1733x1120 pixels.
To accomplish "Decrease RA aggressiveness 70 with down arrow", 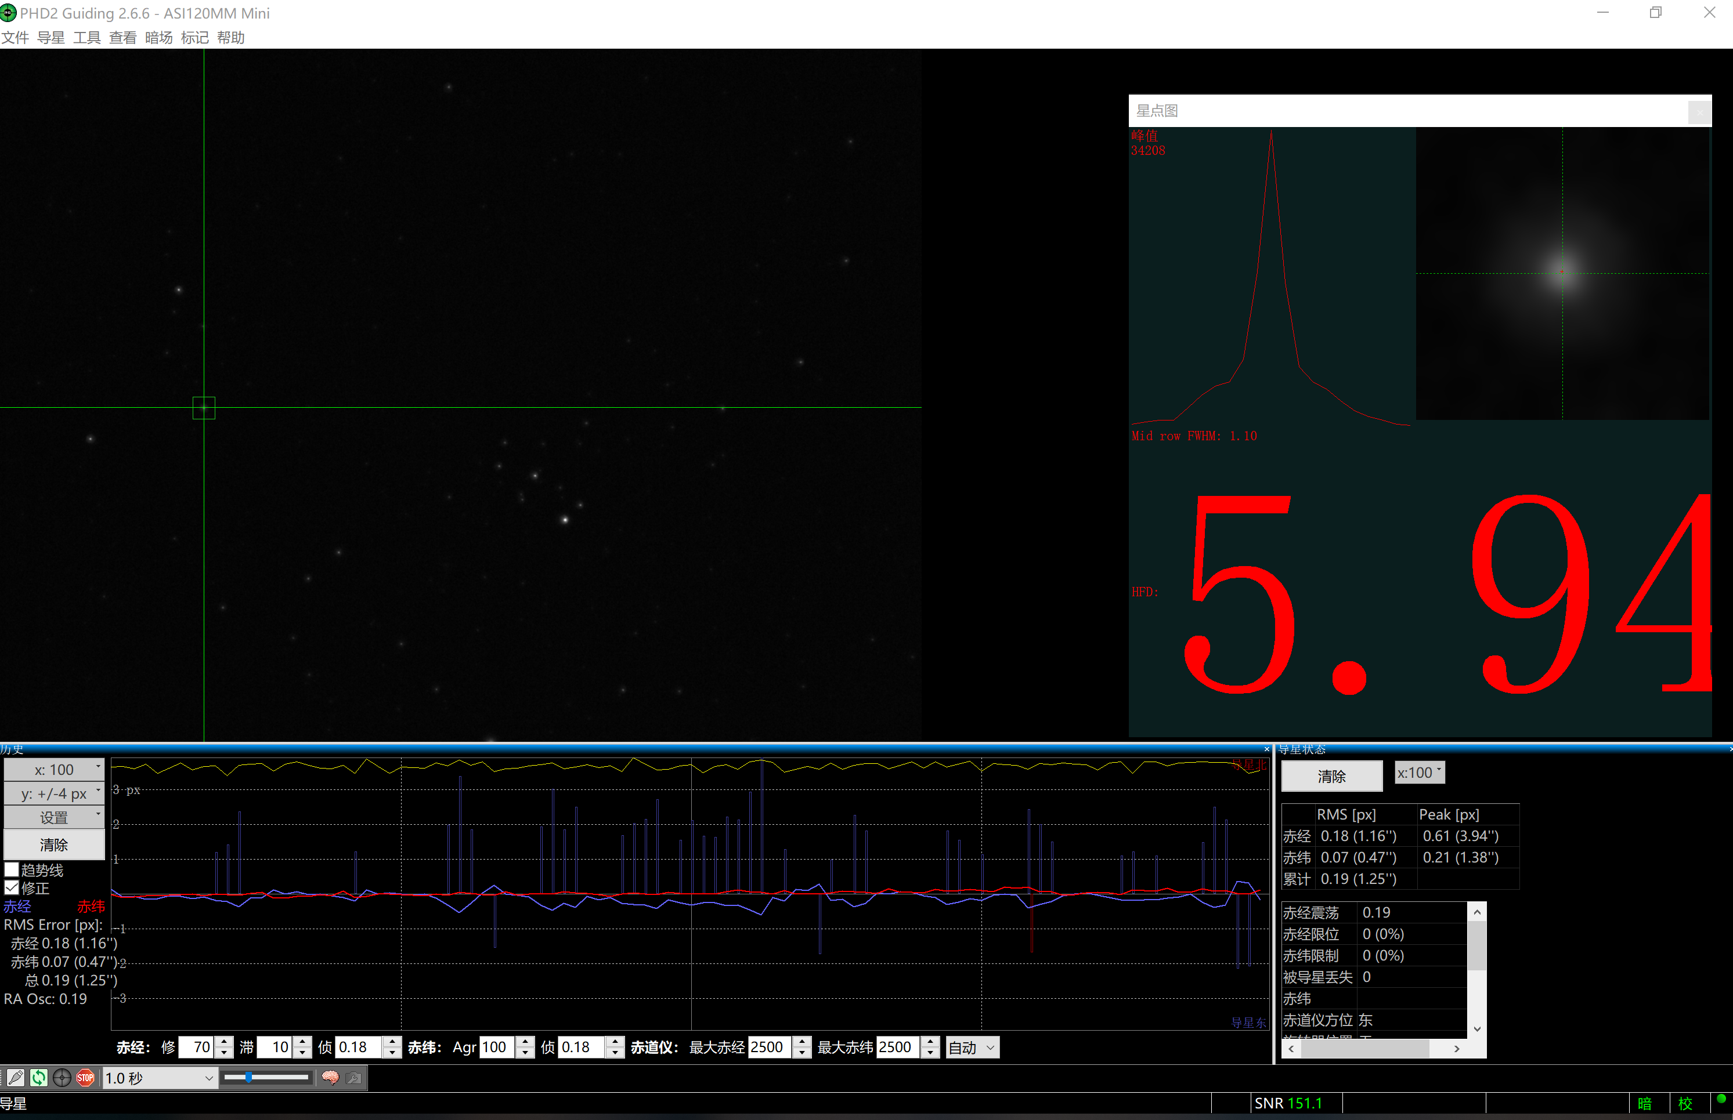I will pyautogui.click(x=225, y=1053).
